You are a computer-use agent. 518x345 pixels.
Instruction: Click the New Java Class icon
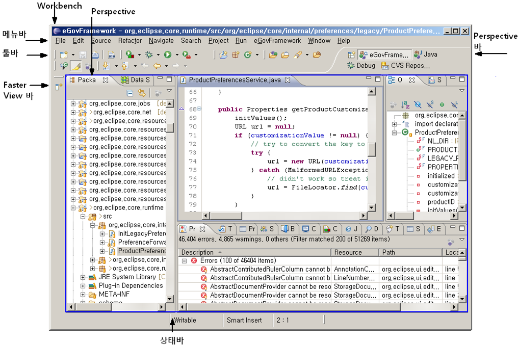tap(247, 55)
